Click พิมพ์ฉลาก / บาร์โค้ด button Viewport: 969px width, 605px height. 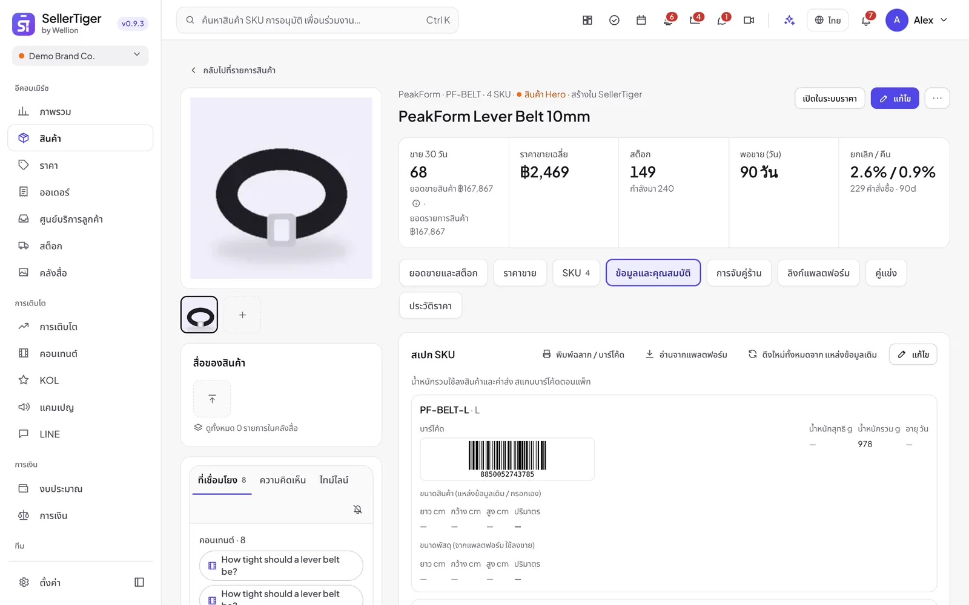583,355
